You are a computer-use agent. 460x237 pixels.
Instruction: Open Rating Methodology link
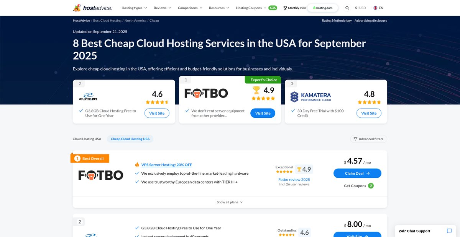tap(337, 21)
